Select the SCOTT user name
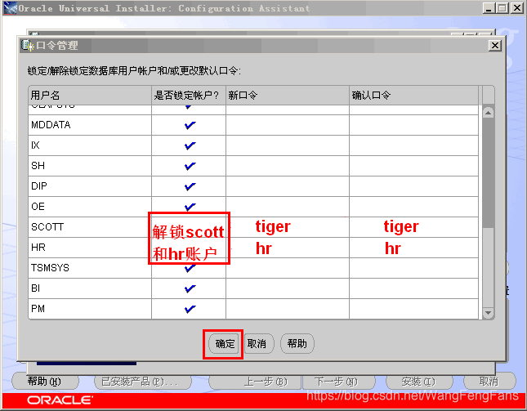Image resolution: width=527 pixels, height=411 pixels. pos(47,227)
